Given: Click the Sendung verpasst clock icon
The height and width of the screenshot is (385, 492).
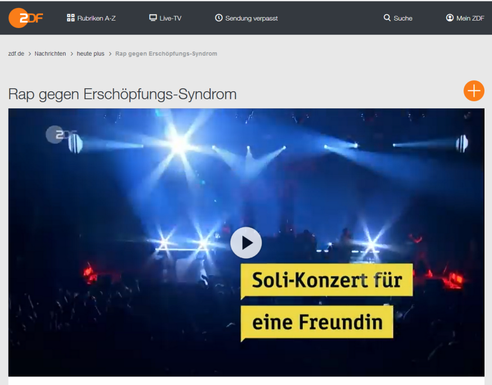Looking at the screenshot, I should [219, 18].
